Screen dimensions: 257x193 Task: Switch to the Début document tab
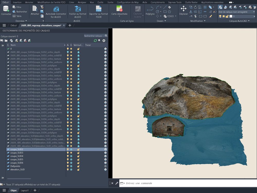[13, 25]
